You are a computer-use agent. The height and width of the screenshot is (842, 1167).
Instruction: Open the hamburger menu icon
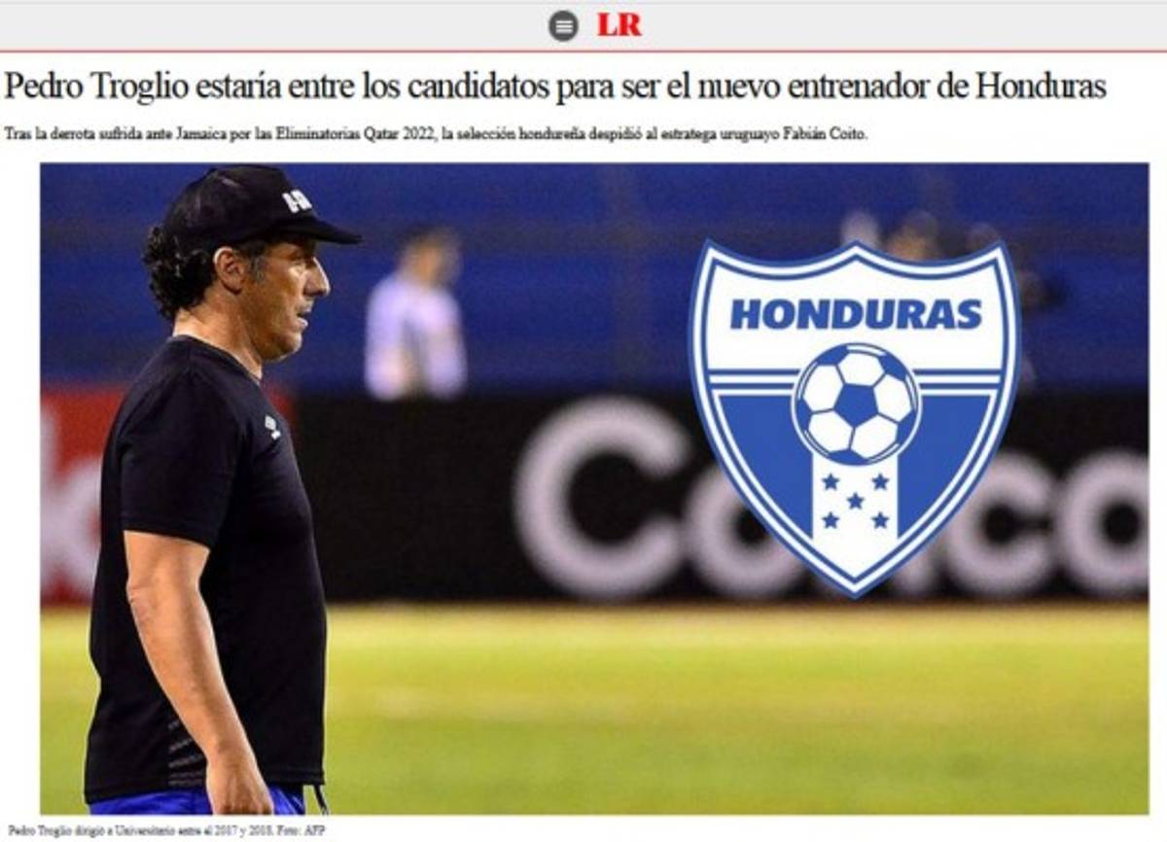pos(563,25)
